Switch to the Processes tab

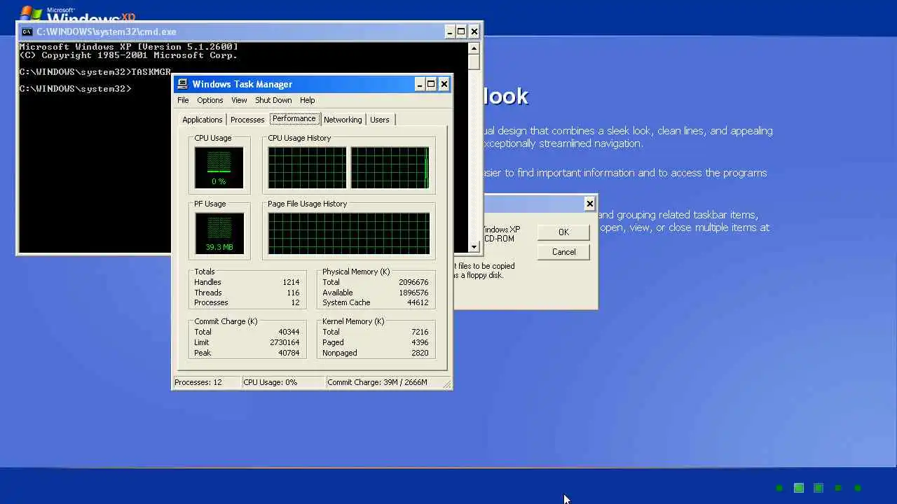point(247,120)
